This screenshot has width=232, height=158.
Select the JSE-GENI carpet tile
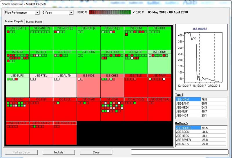[136, 38]
